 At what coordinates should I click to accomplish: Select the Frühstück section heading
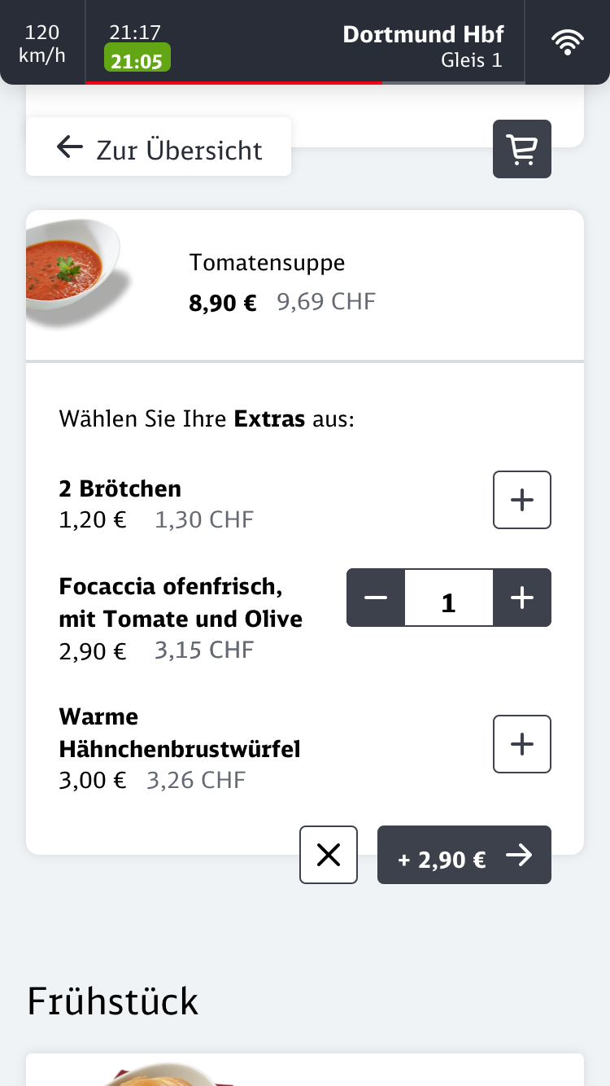pos(112,1001)
